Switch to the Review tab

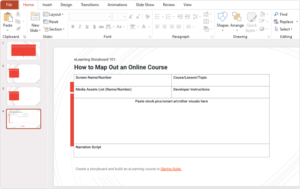click(169, 5)
